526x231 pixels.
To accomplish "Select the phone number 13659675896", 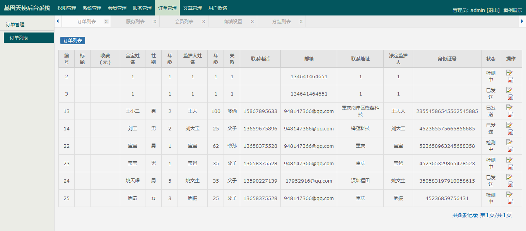I will point(260,128).
